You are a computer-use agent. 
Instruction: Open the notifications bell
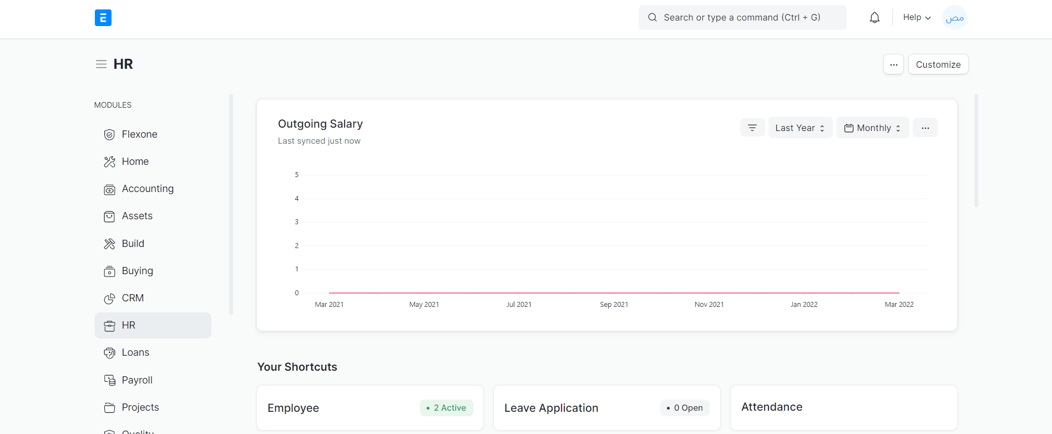pyautogui.click(x=874, y=18)
